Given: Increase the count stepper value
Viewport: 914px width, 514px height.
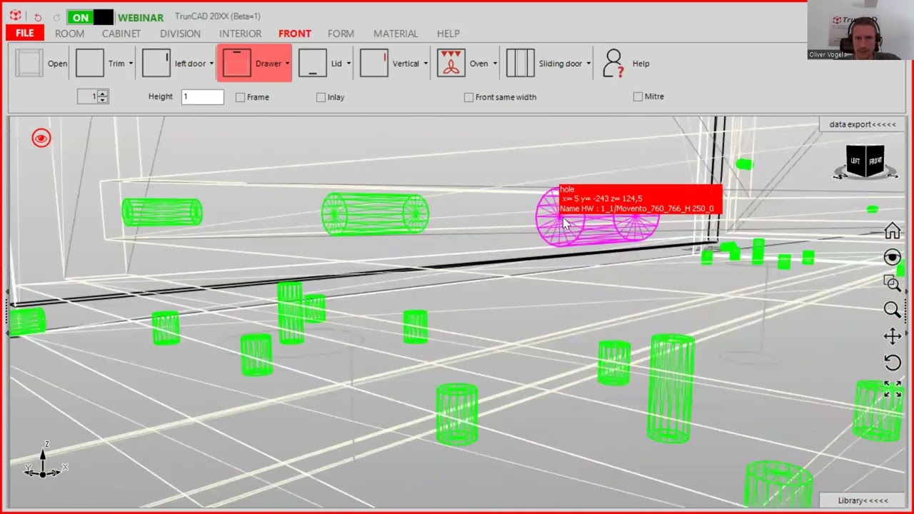Looking at the screenshot, I should click(103, 93).
